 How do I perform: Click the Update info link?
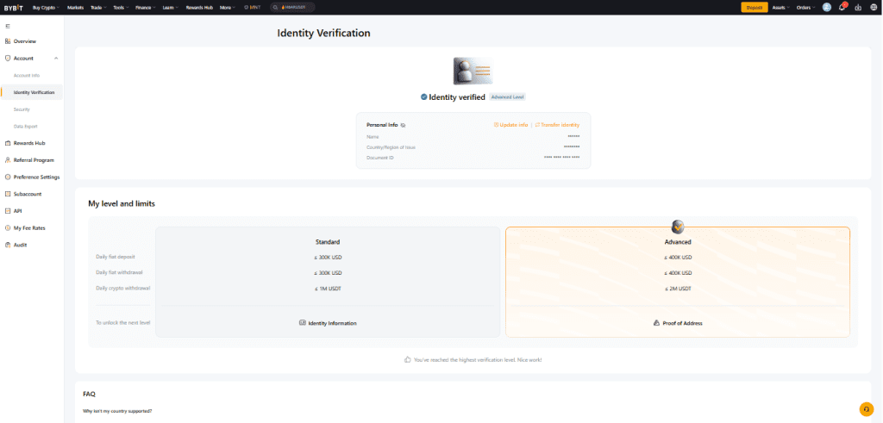click(510, 125)
